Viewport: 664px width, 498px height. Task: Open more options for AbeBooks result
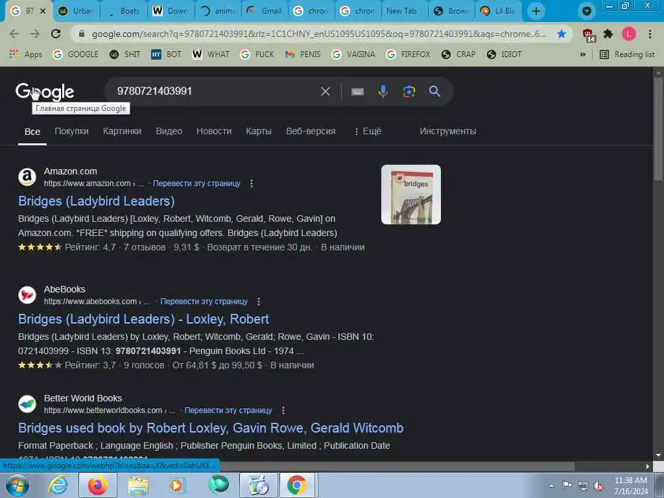pos(259,302)
